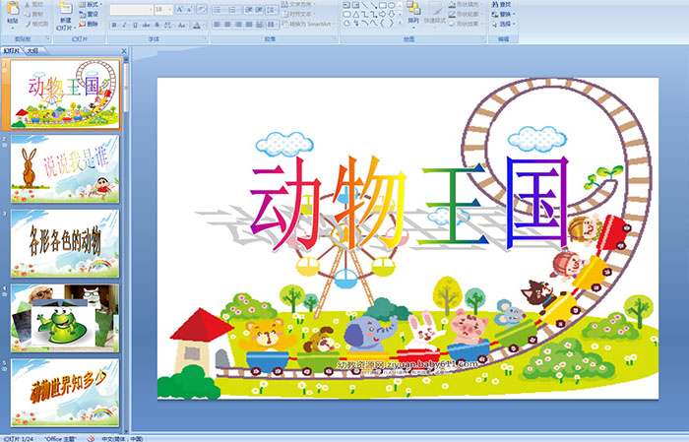This screenshot has width=689, height=442.
Task: Toggle Italic text formatting
Action: click(x=126, y=24)
